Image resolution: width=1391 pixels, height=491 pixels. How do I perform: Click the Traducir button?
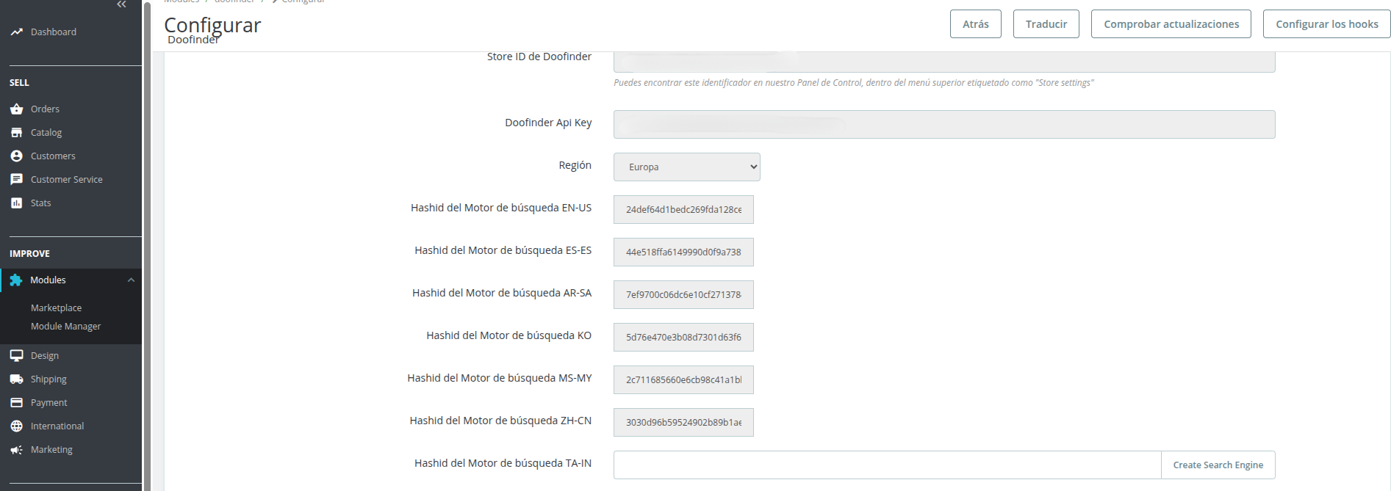point(1046,24)
